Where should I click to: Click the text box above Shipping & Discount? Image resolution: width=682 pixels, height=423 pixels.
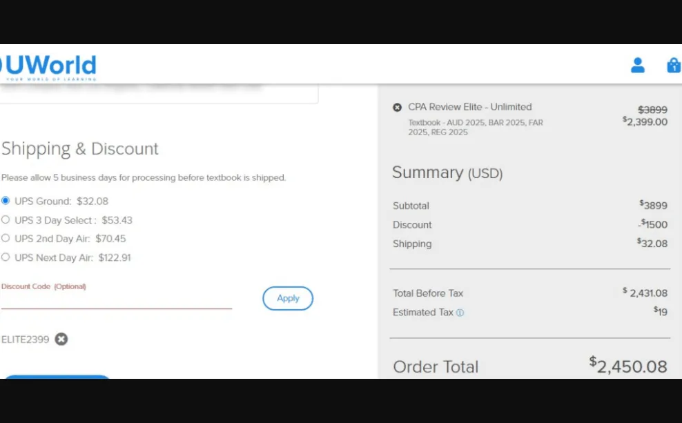point(159,95)
